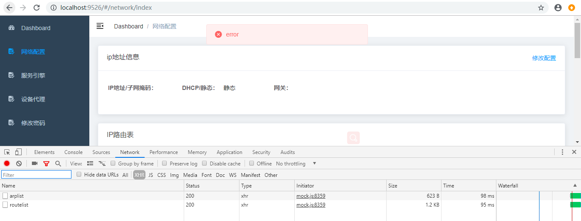This screenshot has width=581, height=221.
Task: Open the browser profile avatar
Action: coord(558,8)
